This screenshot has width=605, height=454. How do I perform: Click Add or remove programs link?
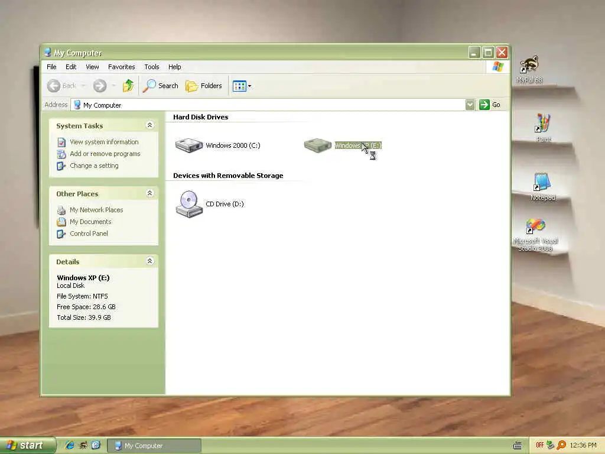(105, 154)
